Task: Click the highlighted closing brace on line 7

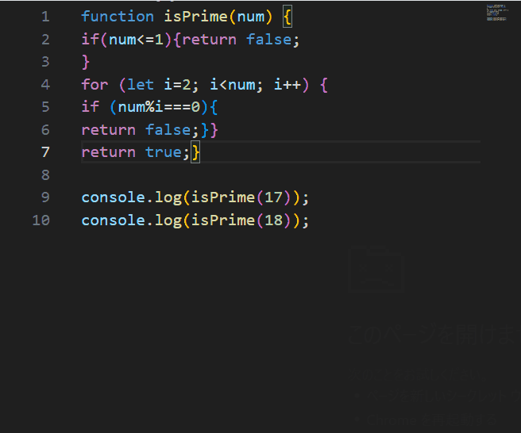Action: [196, 152]
